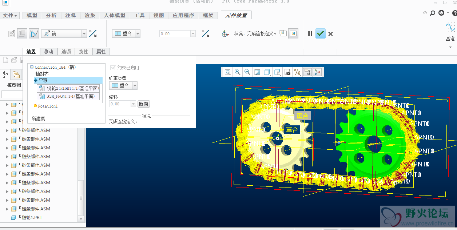
Task: Click the Zoom Out magnifier icon
Action: click(247, 72)
